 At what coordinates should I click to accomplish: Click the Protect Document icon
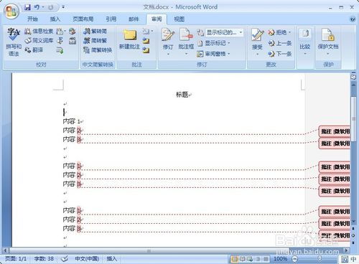click(328, 41)
